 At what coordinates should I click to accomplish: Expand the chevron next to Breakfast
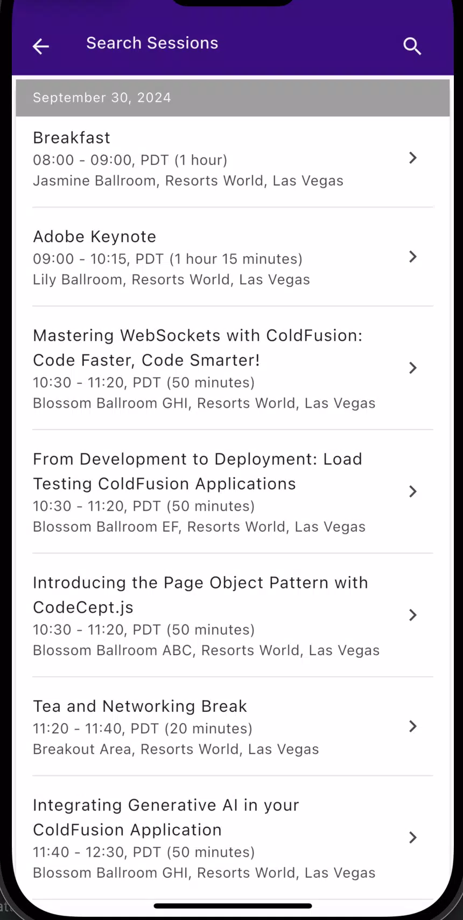[x=412, y=158]
